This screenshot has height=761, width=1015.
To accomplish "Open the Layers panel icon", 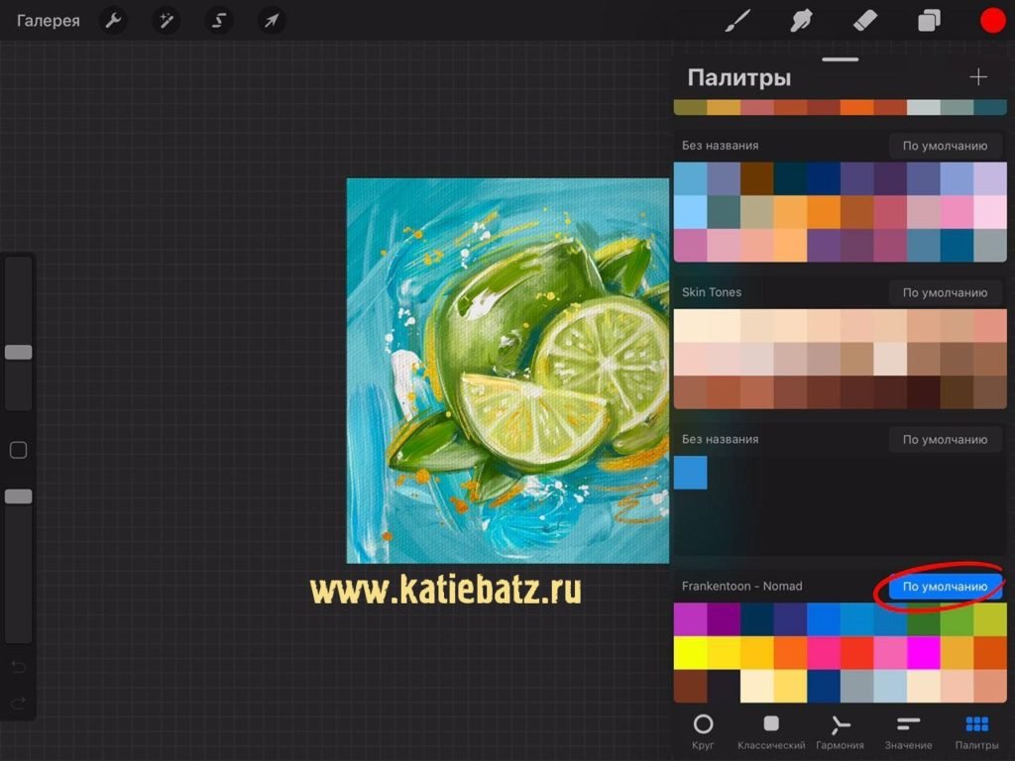I will coord(929,21).
